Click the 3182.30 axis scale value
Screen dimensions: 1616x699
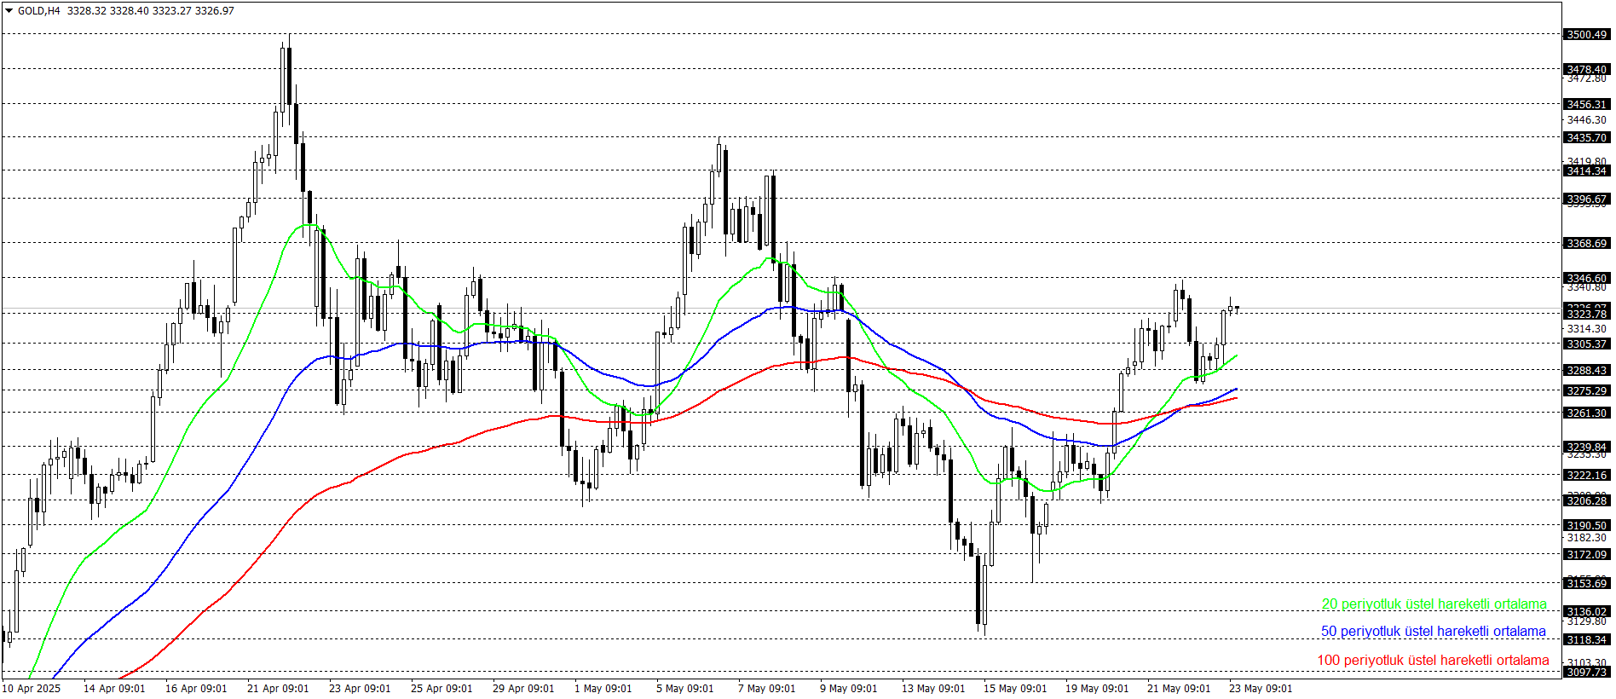(x=1586, y=538)
